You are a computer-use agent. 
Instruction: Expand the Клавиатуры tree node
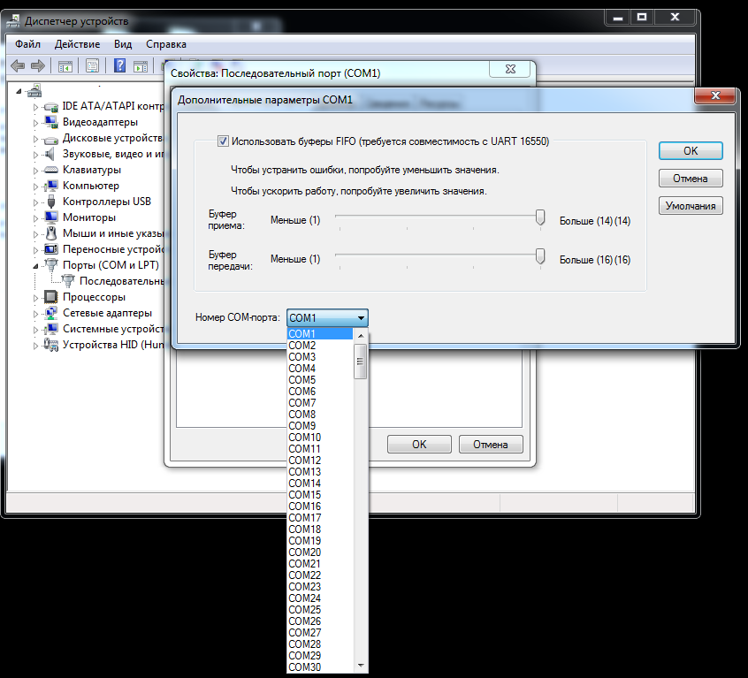coord(35,171)
